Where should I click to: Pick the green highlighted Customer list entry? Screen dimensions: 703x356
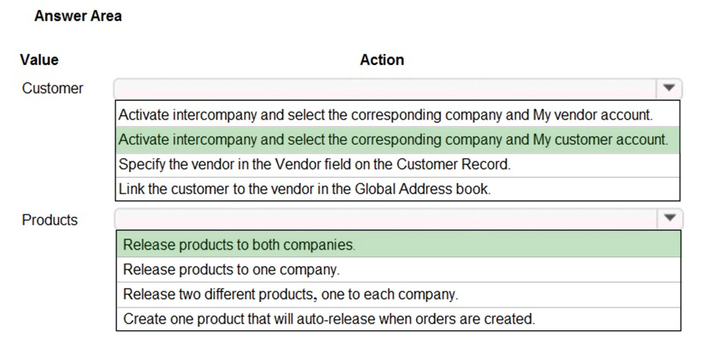coord(398,140)
